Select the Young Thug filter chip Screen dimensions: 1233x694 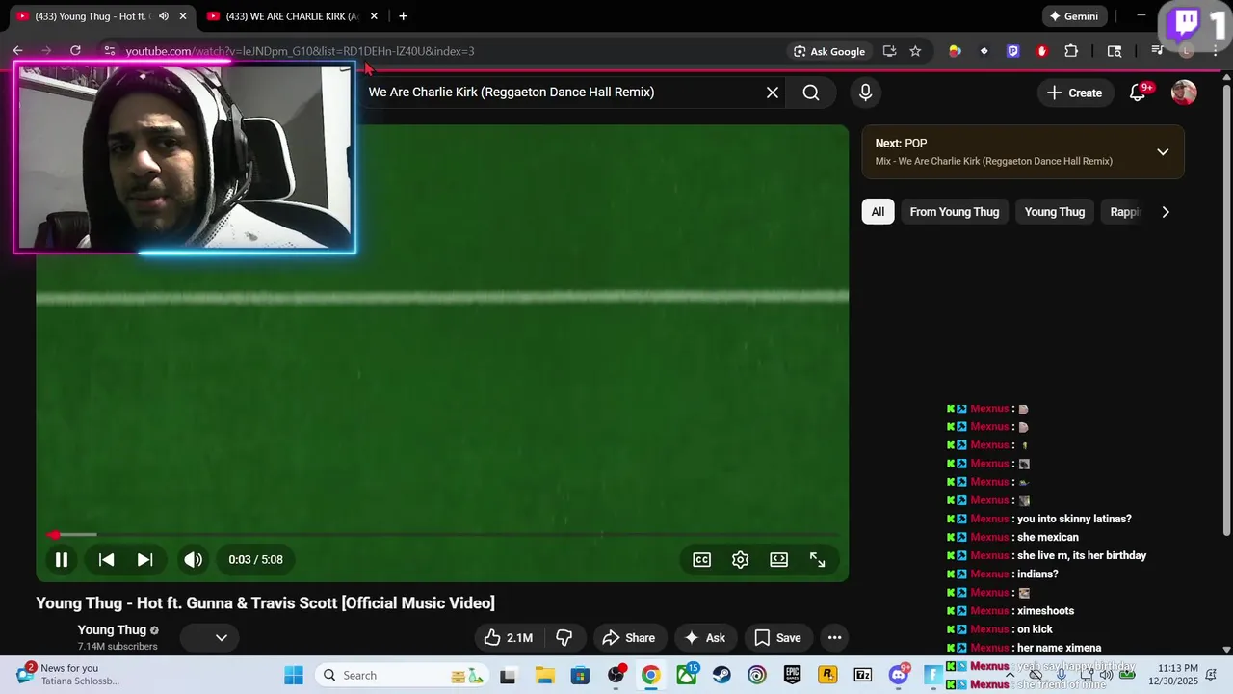(x=1055, y=212)
